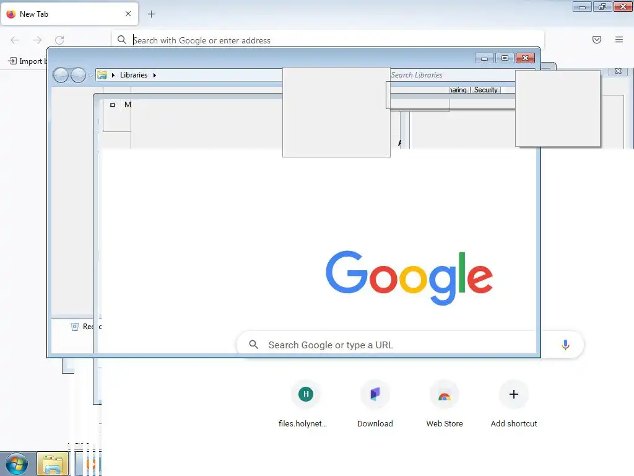Open the Firefox hamburger menu
The image size is (634, 476).
[619, 40]
